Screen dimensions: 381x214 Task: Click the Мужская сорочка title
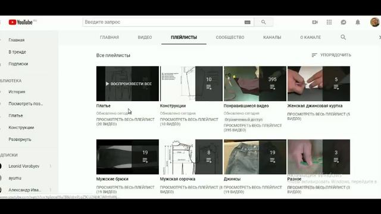(x=177, y=179)
